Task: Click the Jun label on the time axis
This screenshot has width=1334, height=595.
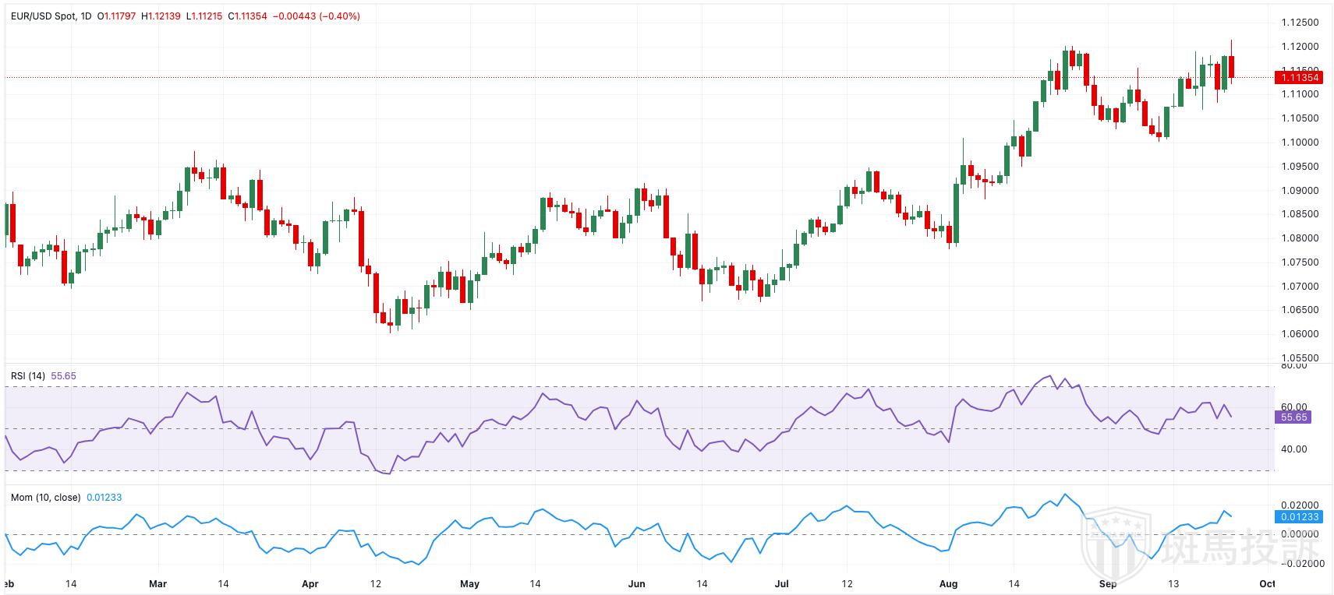Action: 637,583
